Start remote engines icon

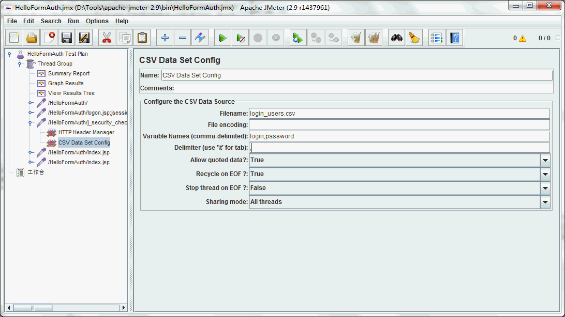click(x=298, y=38)
